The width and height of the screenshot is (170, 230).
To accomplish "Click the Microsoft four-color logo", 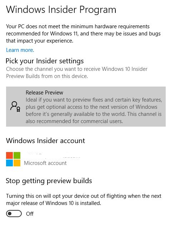I will tap(13, 159).
